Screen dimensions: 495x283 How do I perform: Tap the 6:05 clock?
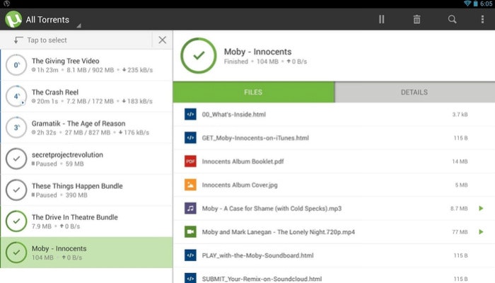coord(486,4)
